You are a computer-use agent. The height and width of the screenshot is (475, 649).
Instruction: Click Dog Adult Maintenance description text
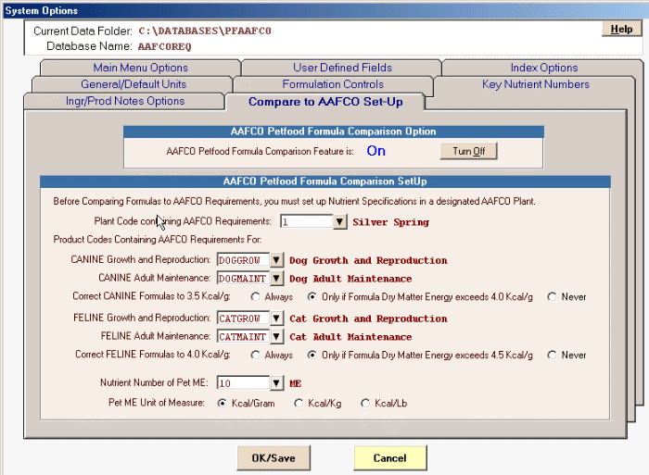(x=350, y=279)
